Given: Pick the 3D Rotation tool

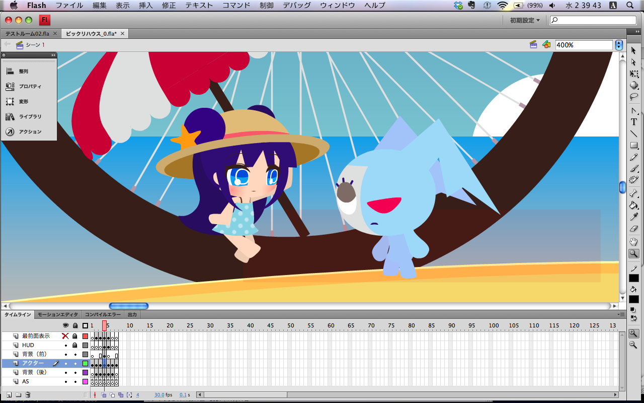Looking at the screenshot, I should pos(633,85).
